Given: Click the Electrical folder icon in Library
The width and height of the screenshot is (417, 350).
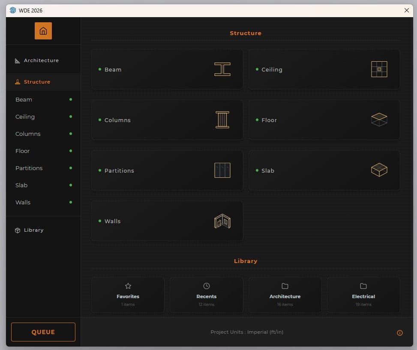Looking at the screenshot, I should coord(363,286).
